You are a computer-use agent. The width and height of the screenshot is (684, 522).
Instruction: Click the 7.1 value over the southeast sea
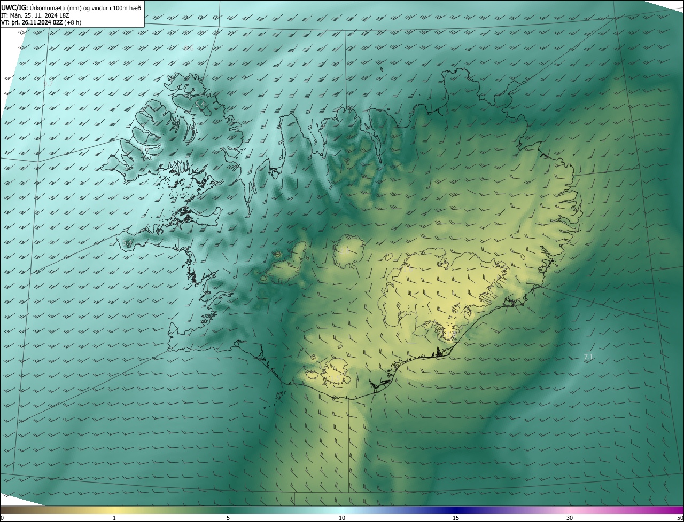click(588, 357)
